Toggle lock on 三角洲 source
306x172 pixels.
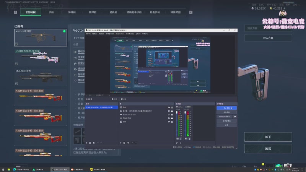[172, 118]
